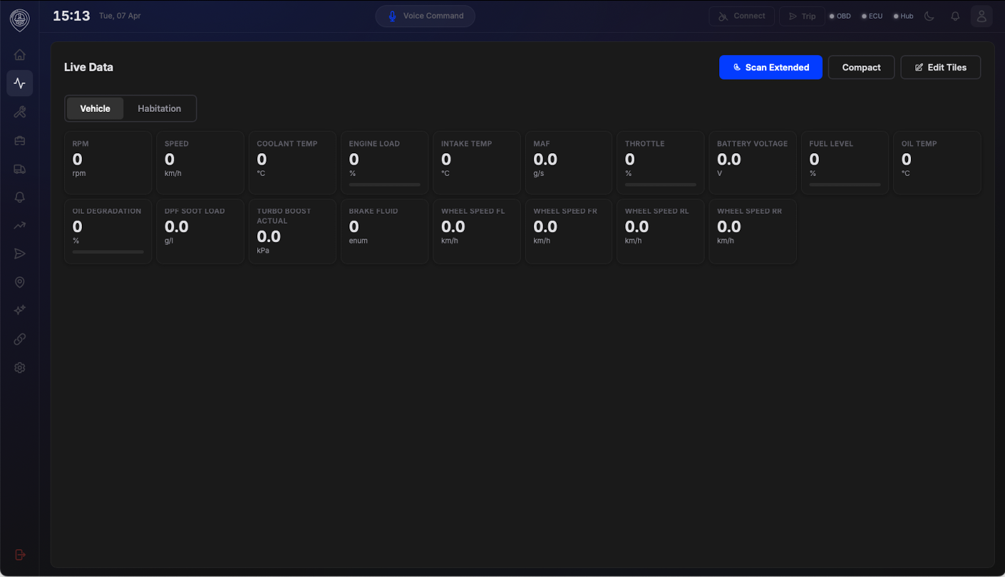The width and height of the screenshot is (1005, 577).
Task: Click the 15:13 clock in top bar
Action: 71,16
